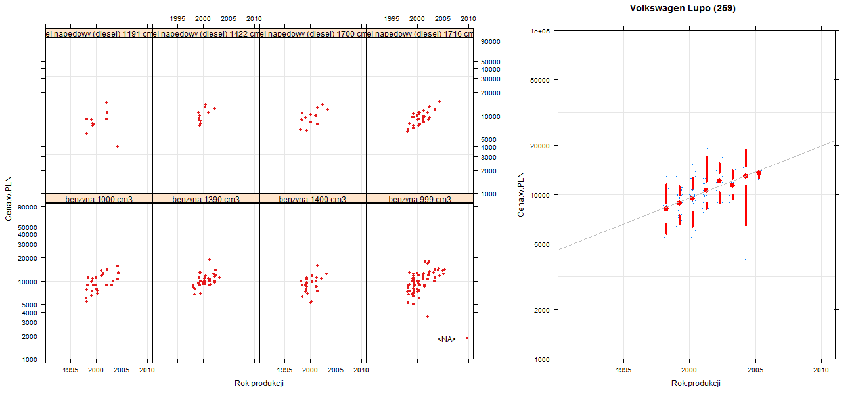The image size is (854, 394).
Task: Click the 'benzyna 1400 cm3' strip header
Action: (x=313, y=199)
